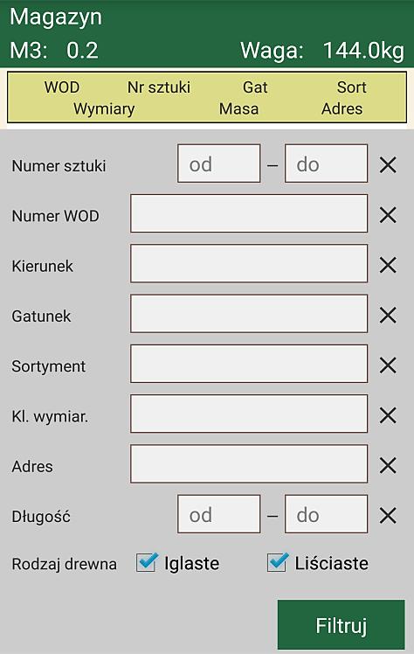The image size is (414, 654).
Task: Clear the Numer sztuki filter with X
Action: [388, 165]
